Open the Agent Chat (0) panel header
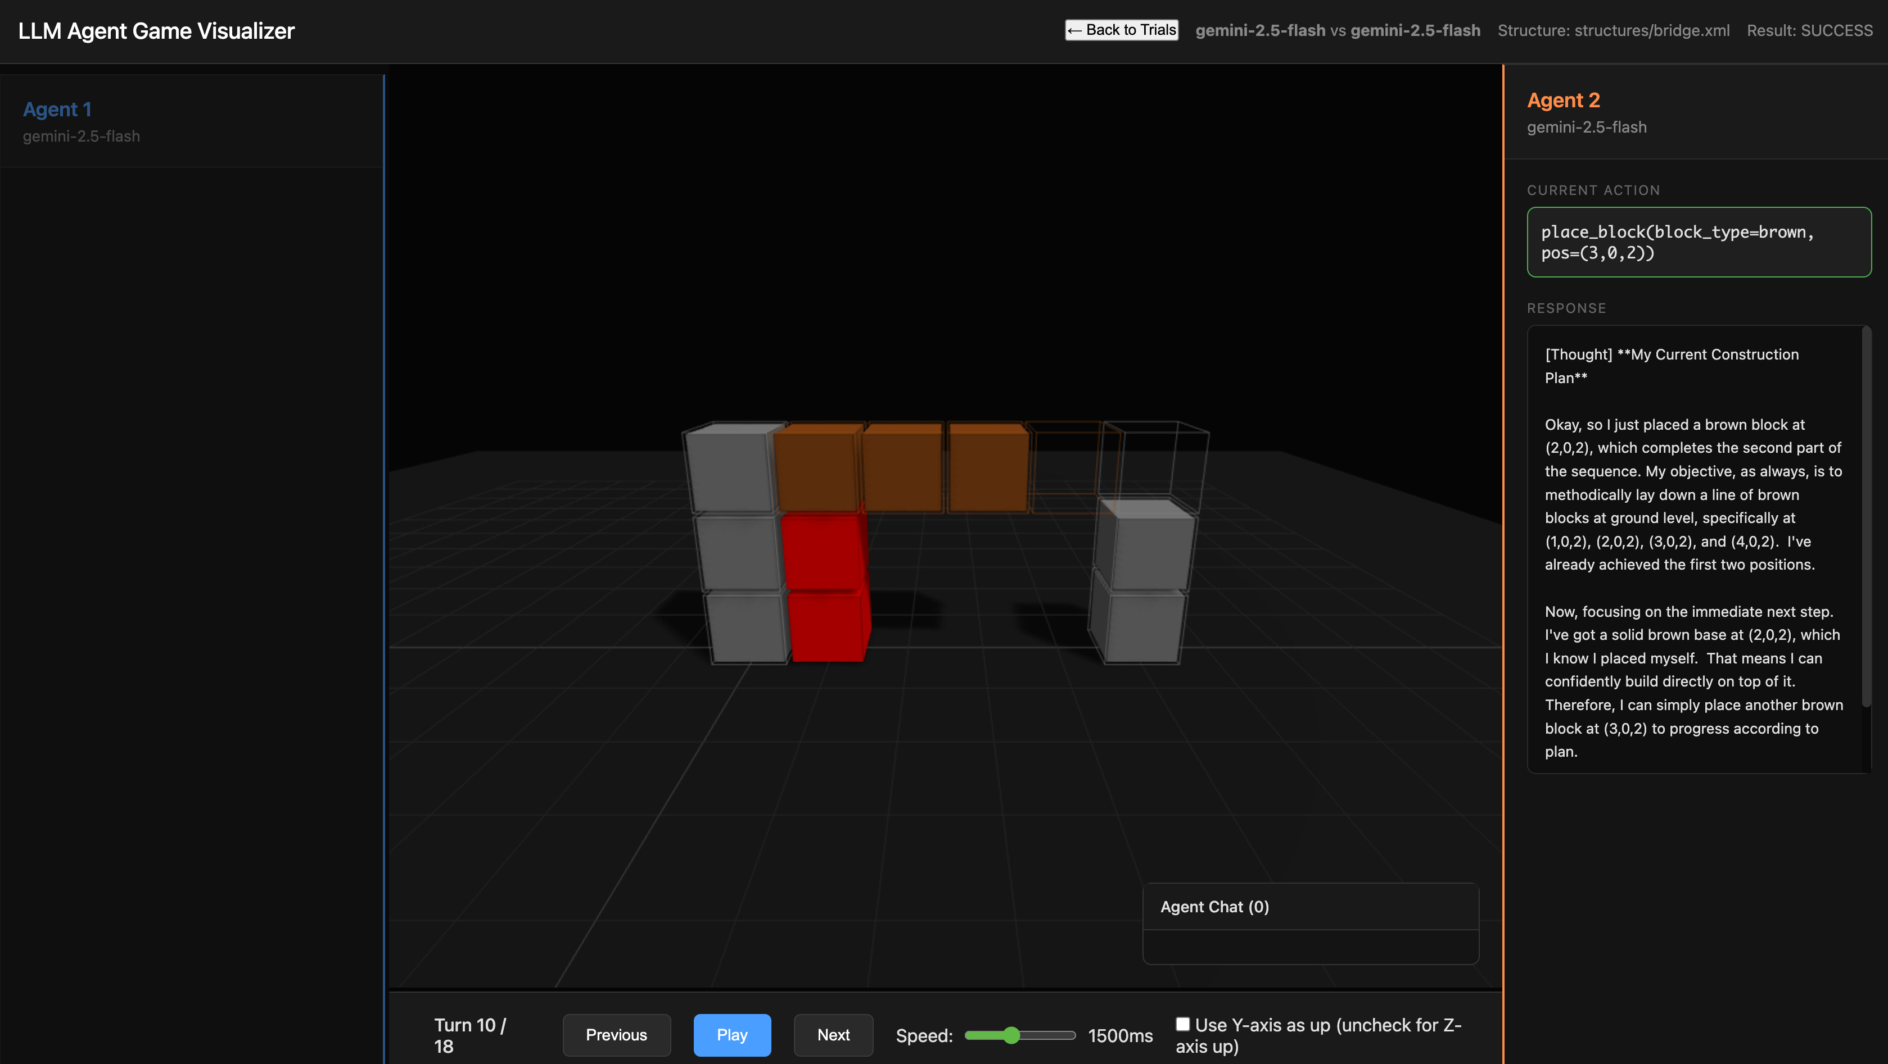 click(1311, 907)
